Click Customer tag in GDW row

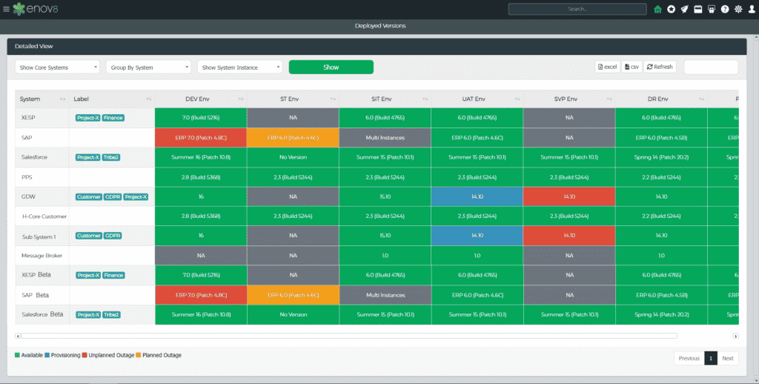(x=89, y=197)
